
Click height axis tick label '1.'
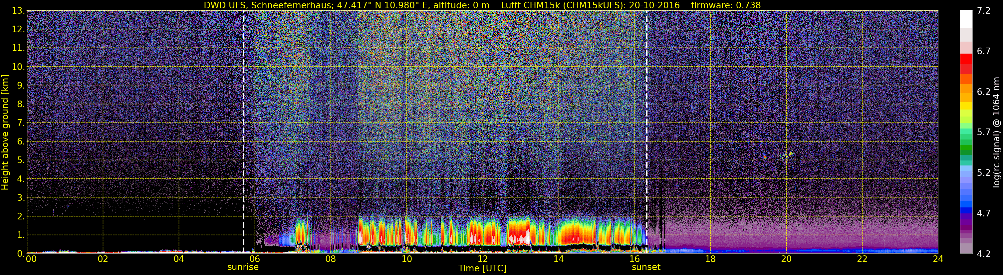click(21, 235)
